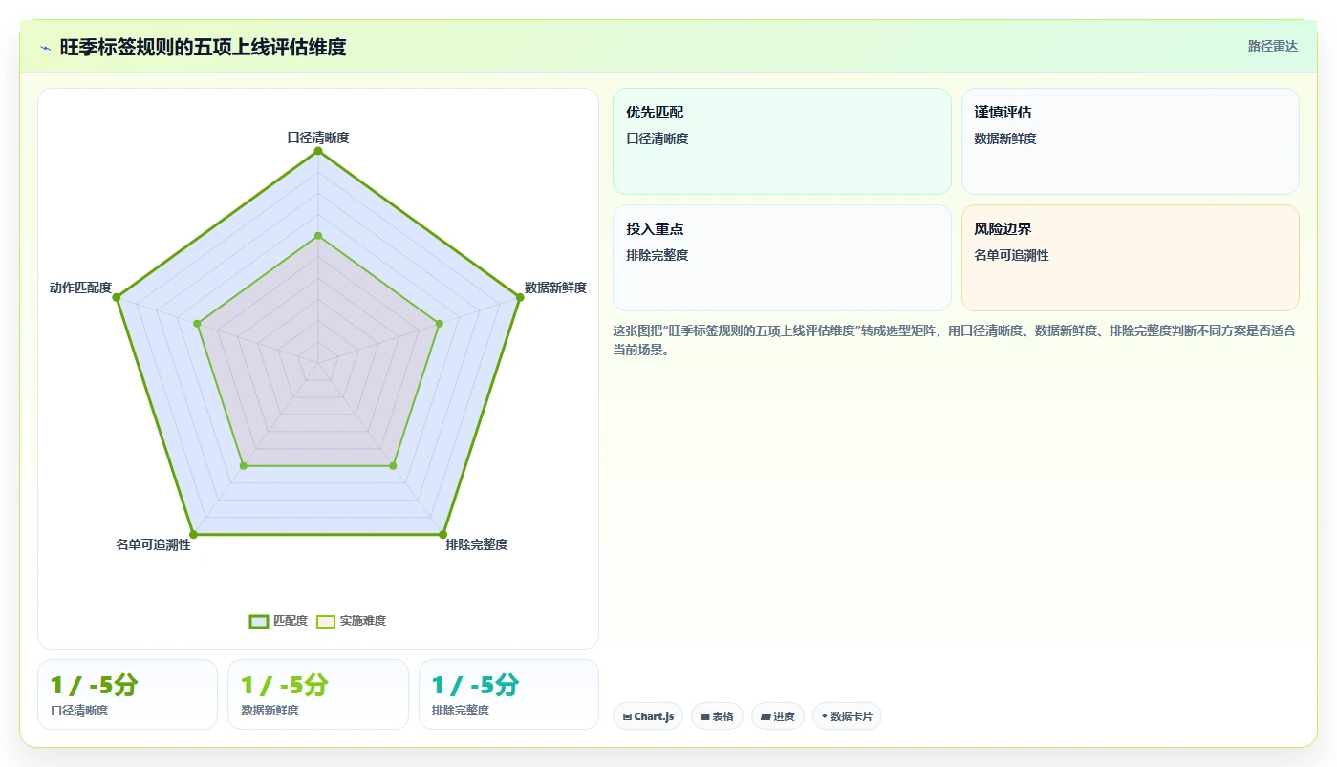Click outer data point at 动作匹配度 vertex
Screen dimensions: 1337x767
pyautogui.click(x=117, y=297)
